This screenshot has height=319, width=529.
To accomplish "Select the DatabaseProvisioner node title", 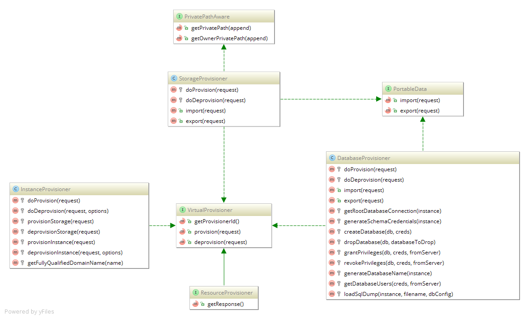I will (x=364, y=158).
